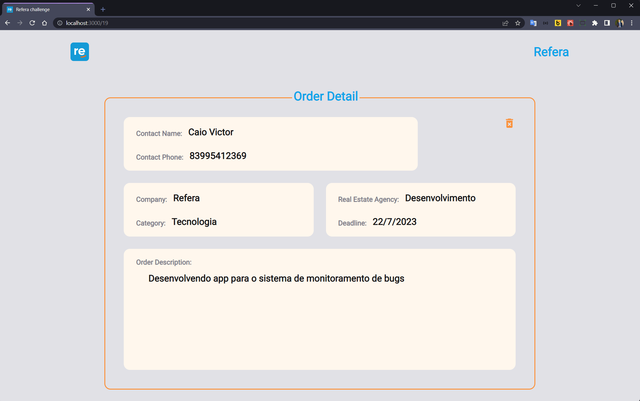
Task: Open the React Developer Tools extension
Action: 570,23
